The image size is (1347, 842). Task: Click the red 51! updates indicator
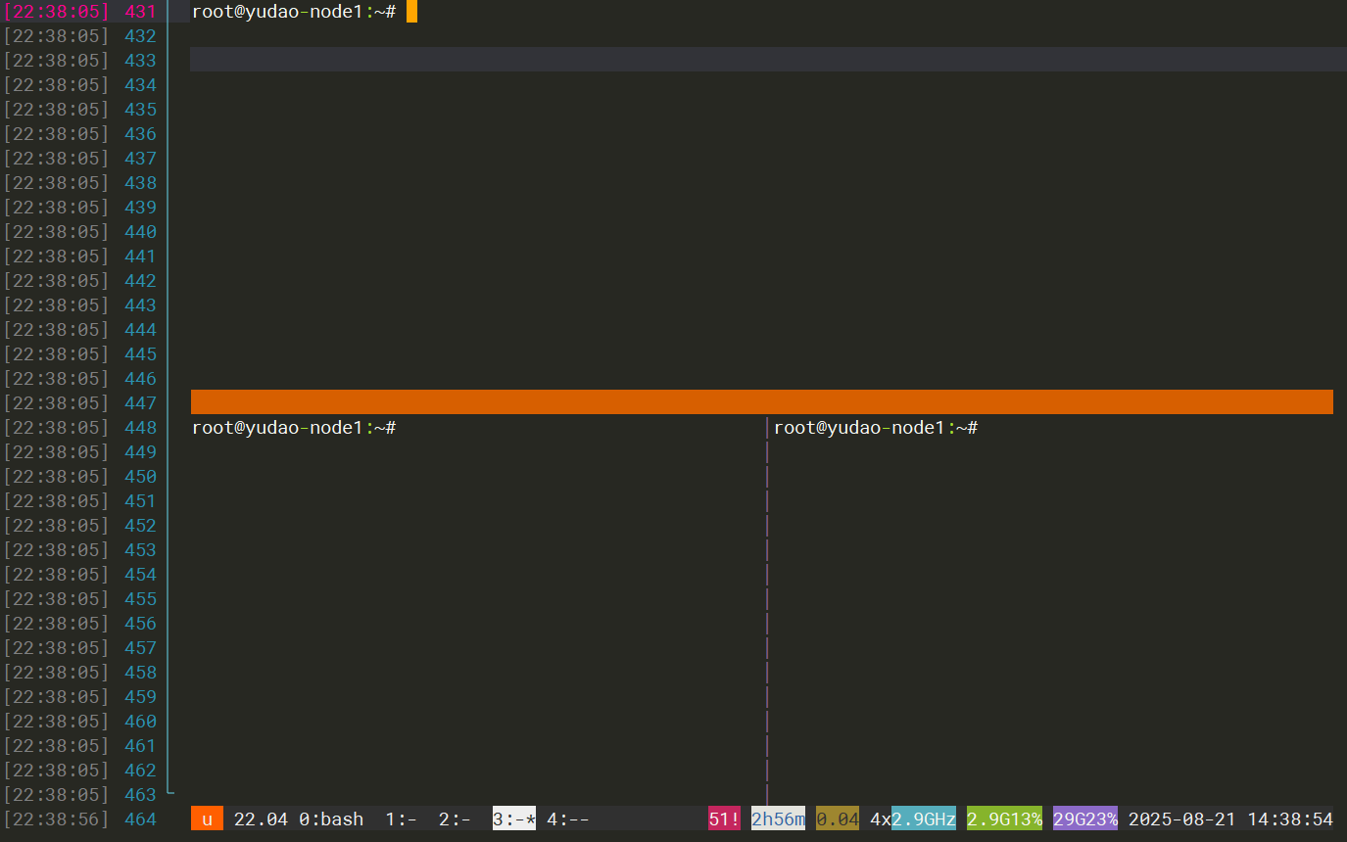tap(724, 819)
